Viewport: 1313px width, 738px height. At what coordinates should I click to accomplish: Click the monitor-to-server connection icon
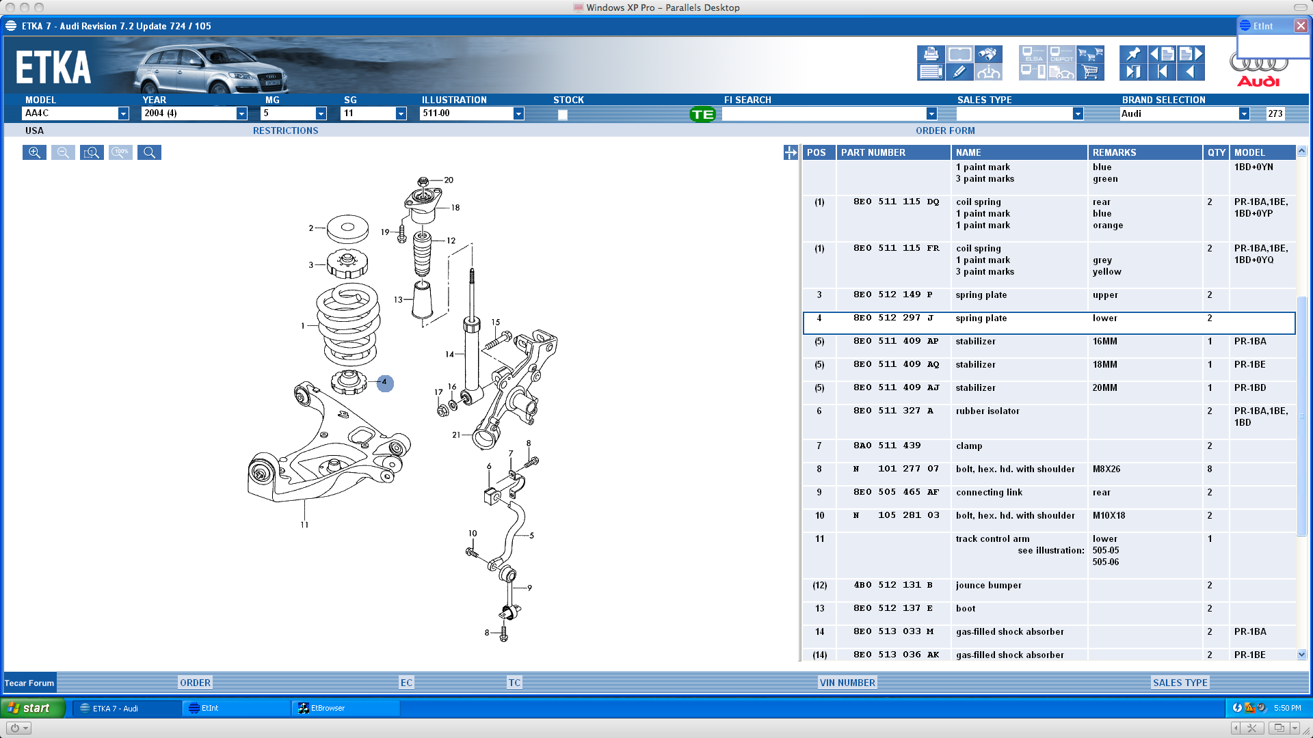[1033, 72]
